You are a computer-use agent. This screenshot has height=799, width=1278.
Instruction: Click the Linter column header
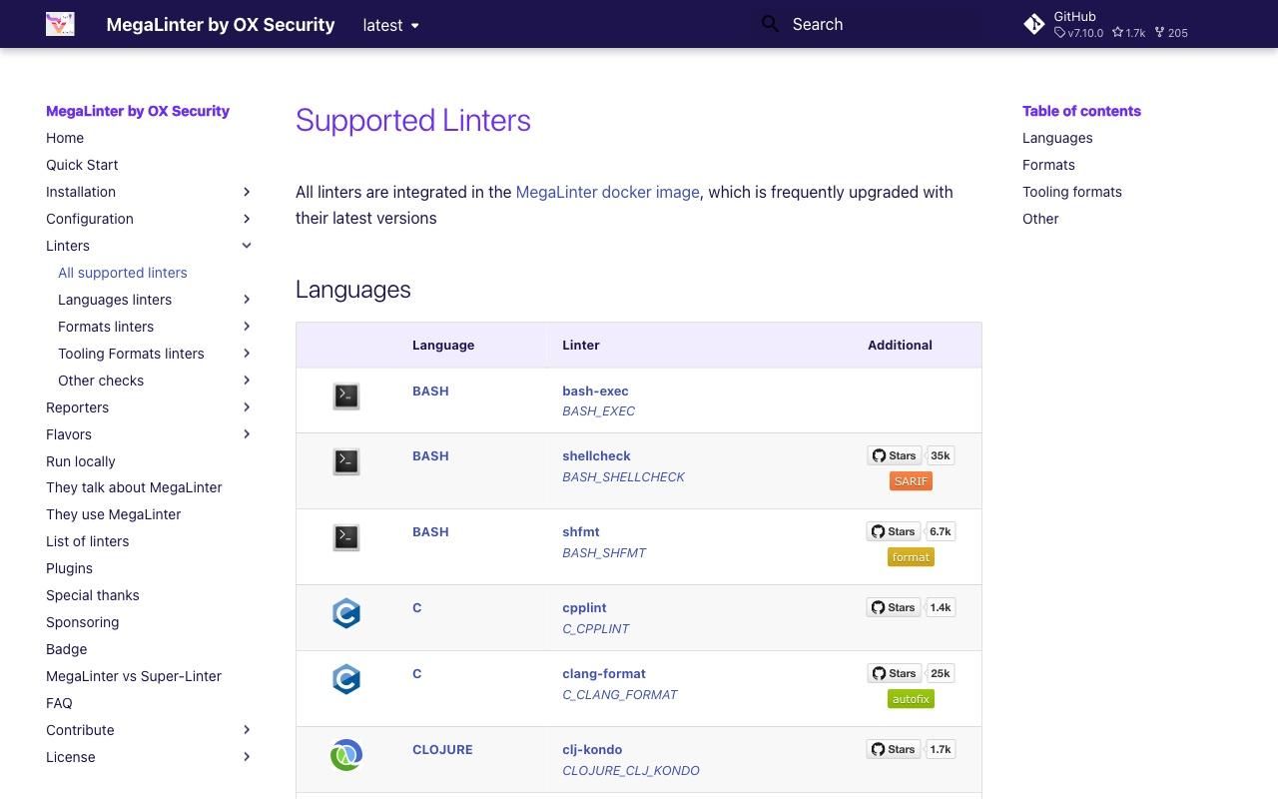tap(581, 345)
